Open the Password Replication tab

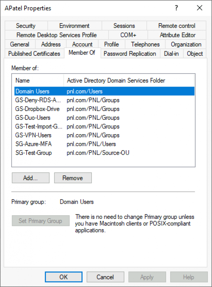[130, 54]
